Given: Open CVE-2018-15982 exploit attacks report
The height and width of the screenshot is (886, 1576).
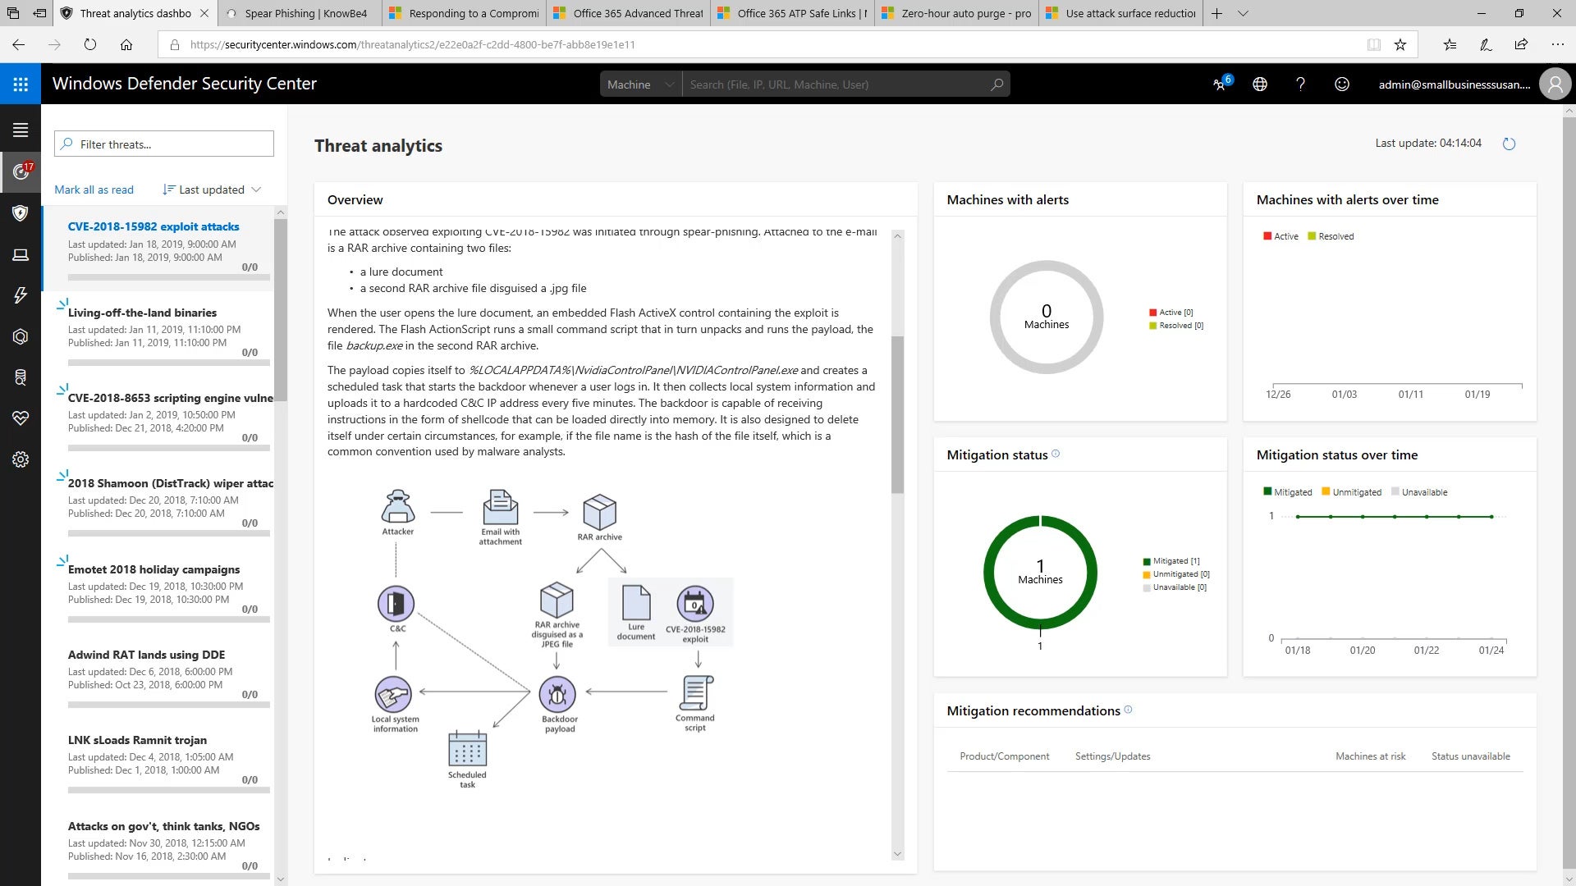Looking at the screenshot, I should click(158, 249).
